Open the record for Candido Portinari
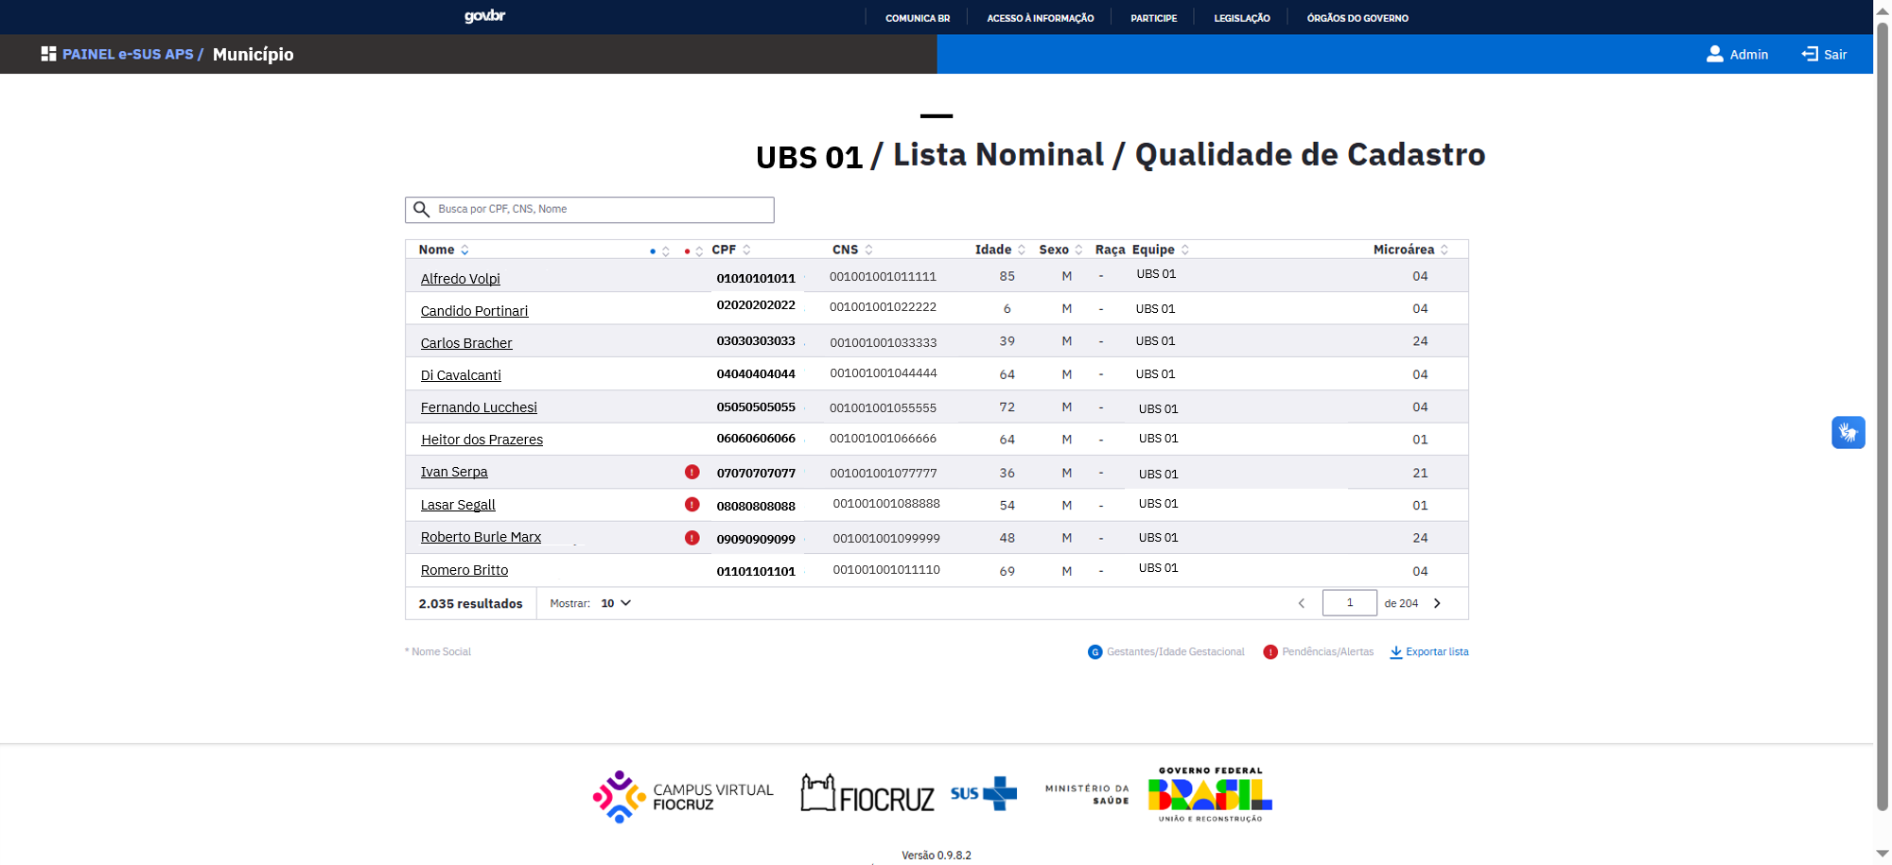 tap(474, 310)
